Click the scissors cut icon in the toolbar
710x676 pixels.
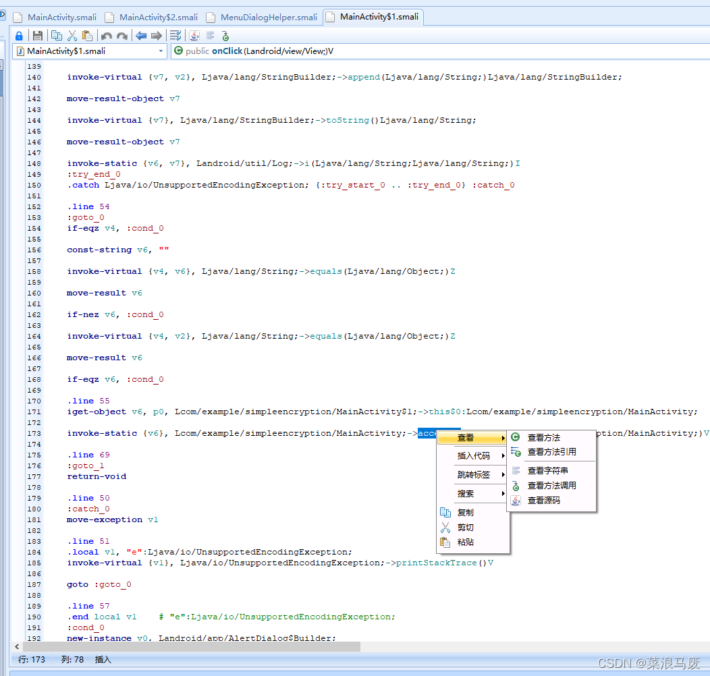point(72,36)
